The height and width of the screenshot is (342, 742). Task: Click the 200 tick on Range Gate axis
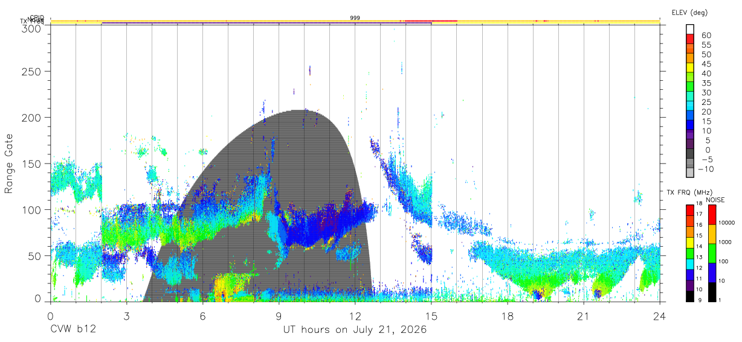30,117
